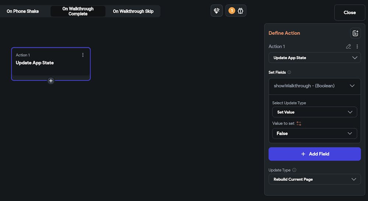Open three-dot menu on the Action 1 card
Screen dimensions: 368x201
click(83, 55)
